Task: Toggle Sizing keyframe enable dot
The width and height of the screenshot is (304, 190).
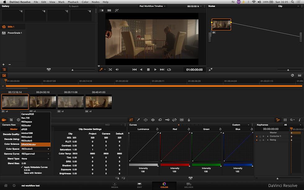Action: click(x=257, y=140)
